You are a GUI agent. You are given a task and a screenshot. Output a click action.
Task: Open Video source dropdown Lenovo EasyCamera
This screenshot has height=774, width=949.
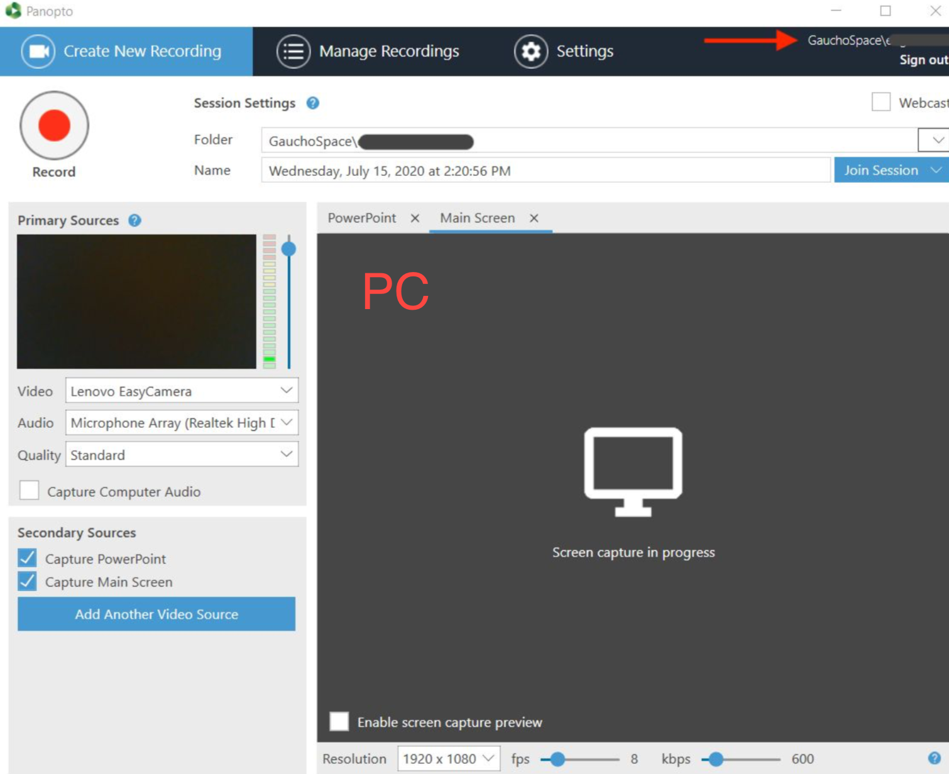tap(182, 391)
